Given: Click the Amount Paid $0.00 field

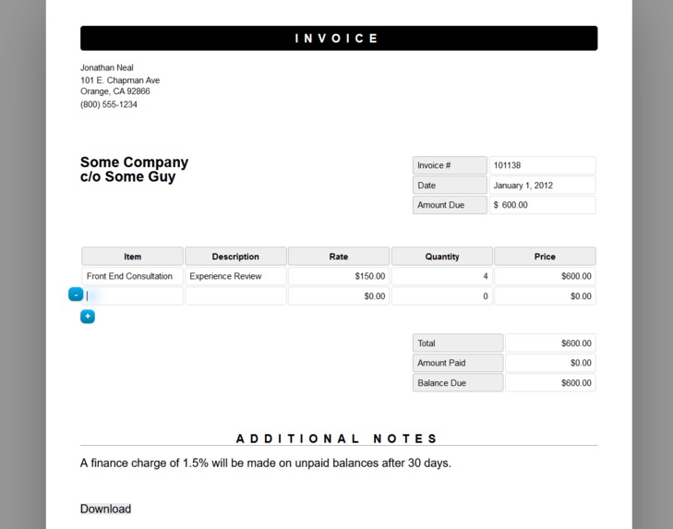Looking at the screenshot, I should point(550,363).
